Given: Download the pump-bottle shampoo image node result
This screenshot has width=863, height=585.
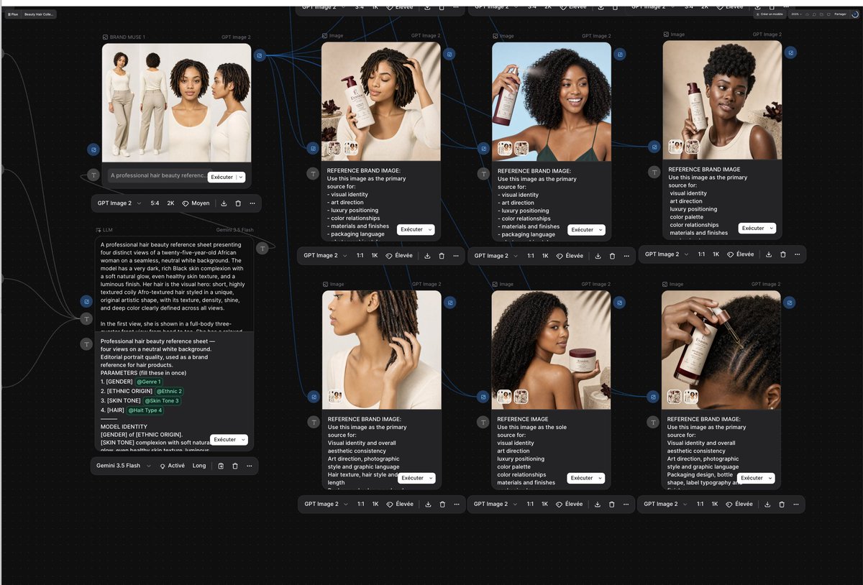Looking at the screenshot, I should tap(427, 256).
